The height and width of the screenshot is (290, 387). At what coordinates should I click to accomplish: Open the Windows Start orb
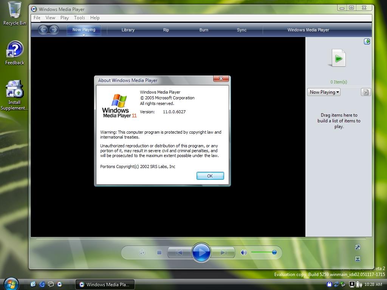(x=11, y=284)
